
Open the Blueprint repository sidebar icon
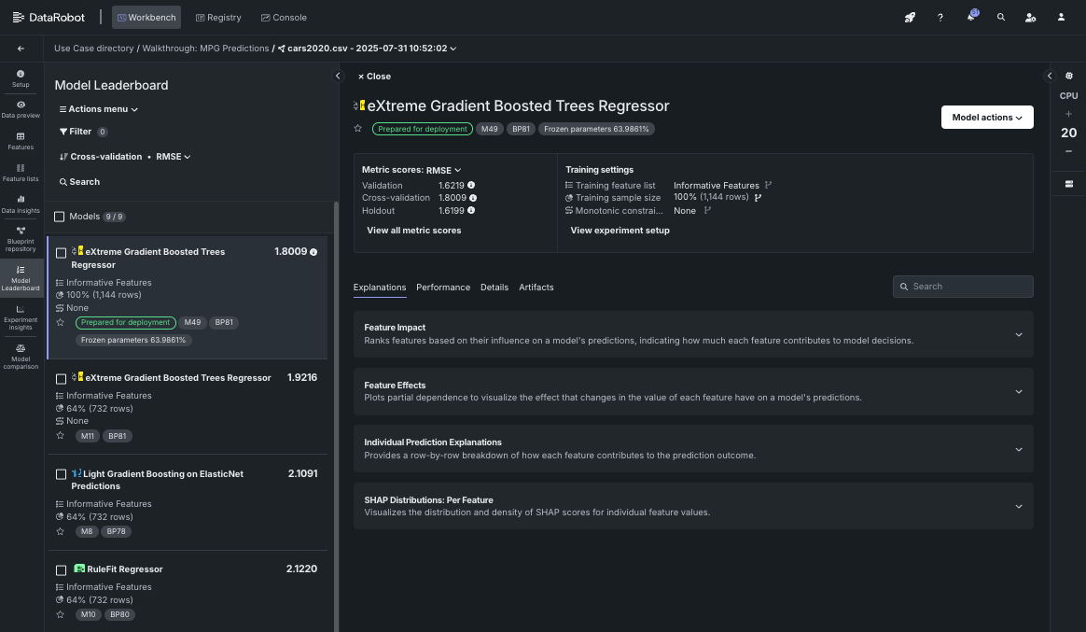(x=21, y=238)
